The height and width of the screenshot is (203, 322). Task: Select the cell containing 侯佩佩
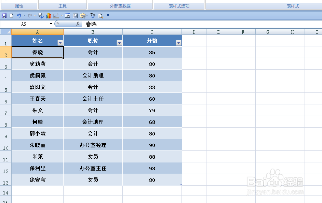pyautogui.click(x=37, y=75)
